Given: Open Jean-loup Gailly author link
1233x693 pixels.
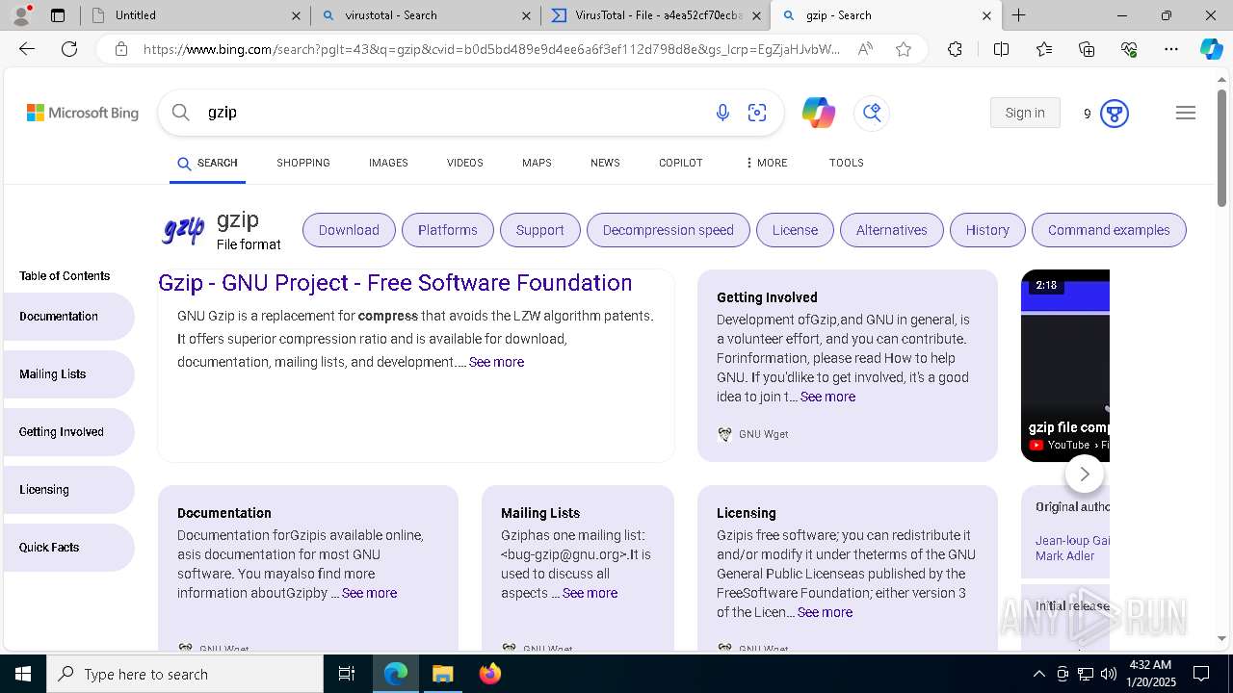Looking at the screenshot, I should point(1072,541).
